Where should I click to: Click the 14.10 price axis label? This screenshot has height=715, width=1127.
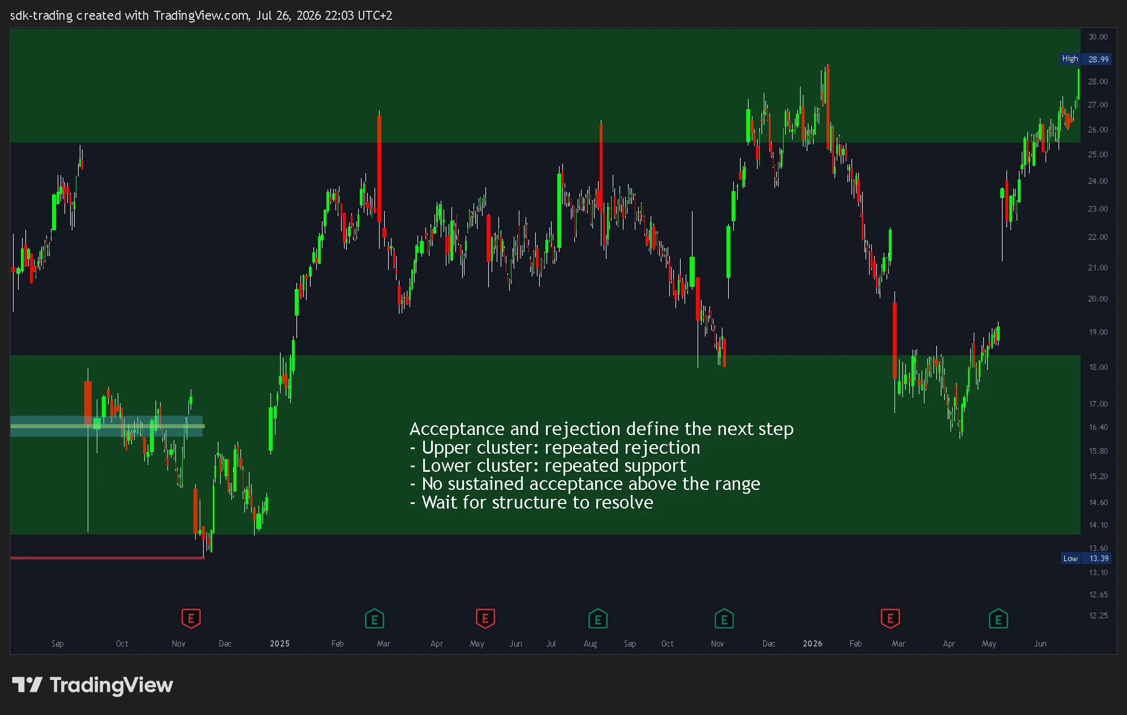coord(1098,525)
